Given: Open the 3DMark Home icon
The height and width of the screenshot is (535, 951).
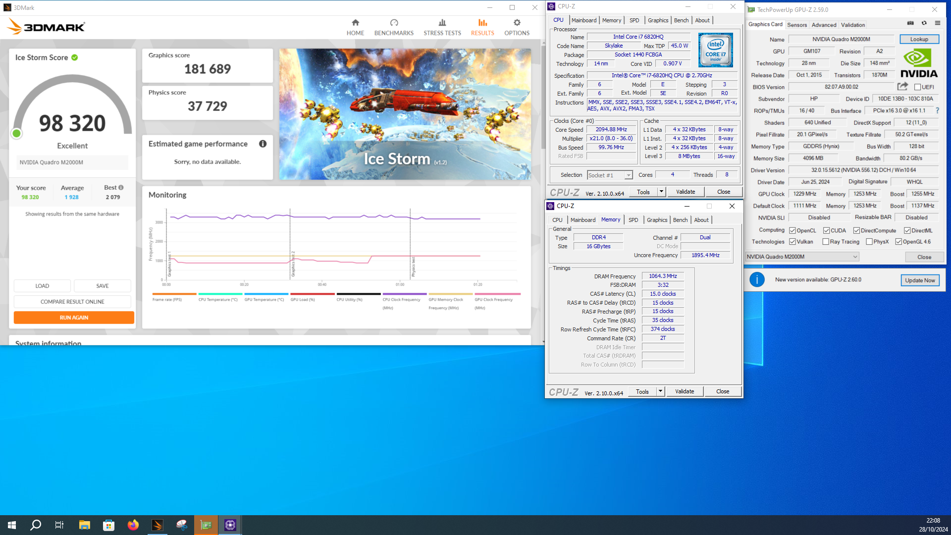Looking at the screenshot, I should point(355,23).
